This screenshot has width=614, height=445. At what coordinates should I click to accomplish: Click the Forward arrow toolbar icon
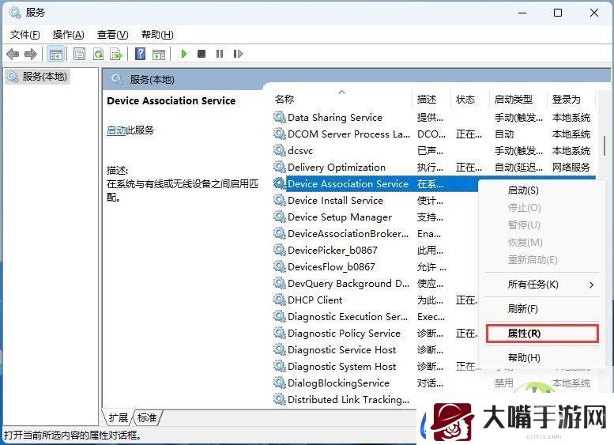point(31,54)
